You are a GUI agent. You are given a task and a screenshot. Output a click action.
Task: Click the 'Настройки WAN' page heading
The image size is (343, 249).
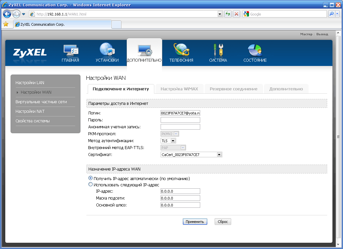(x=106, y=78)
